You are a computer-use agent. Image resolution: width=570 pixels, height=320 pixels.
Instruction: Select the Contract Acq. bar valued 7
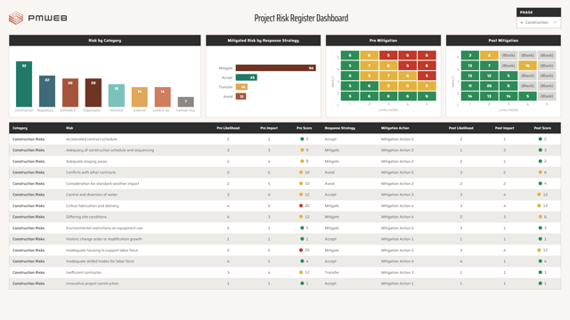[x=186, y=102]
